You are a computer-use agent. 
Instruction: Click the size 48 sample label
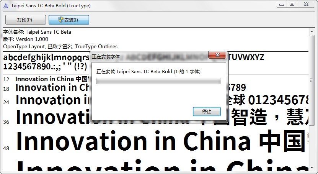[x=6, y=148]
